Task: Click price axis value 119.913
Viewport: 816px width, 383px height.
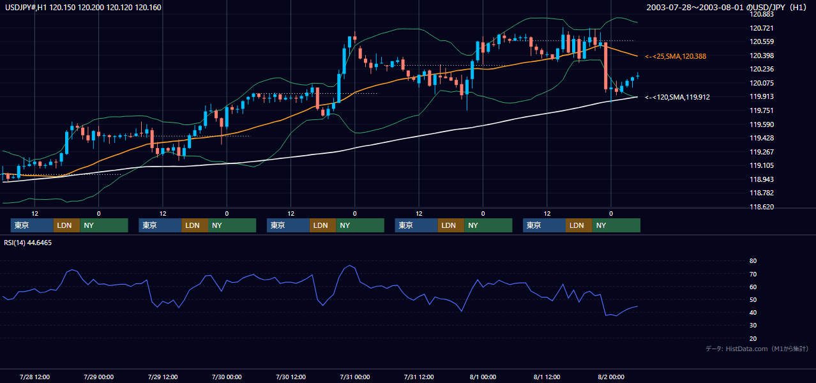Action: tap(763, 96)
